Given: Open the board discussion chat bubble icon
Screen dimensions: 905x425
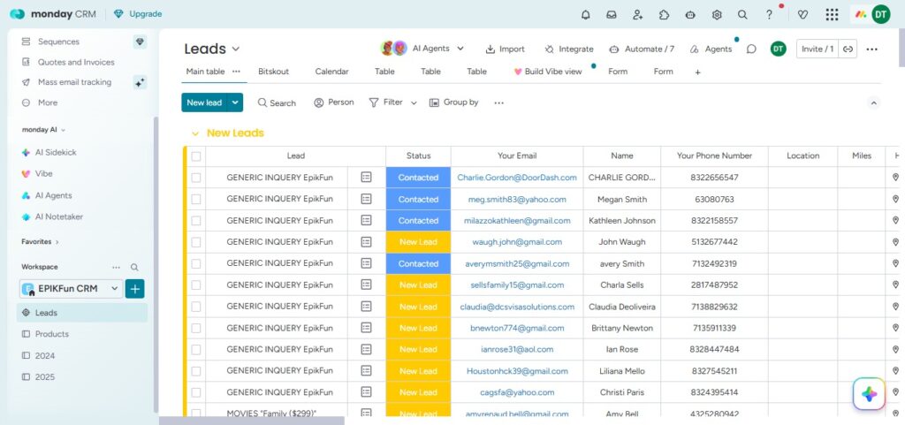Looking at the screenshot, I should (x=751, y=49).
